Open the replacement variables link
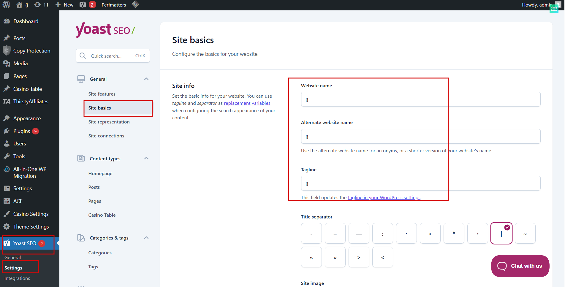Image resolution: width=565 pixels, height=287 pixels. [x=247, y=103]
